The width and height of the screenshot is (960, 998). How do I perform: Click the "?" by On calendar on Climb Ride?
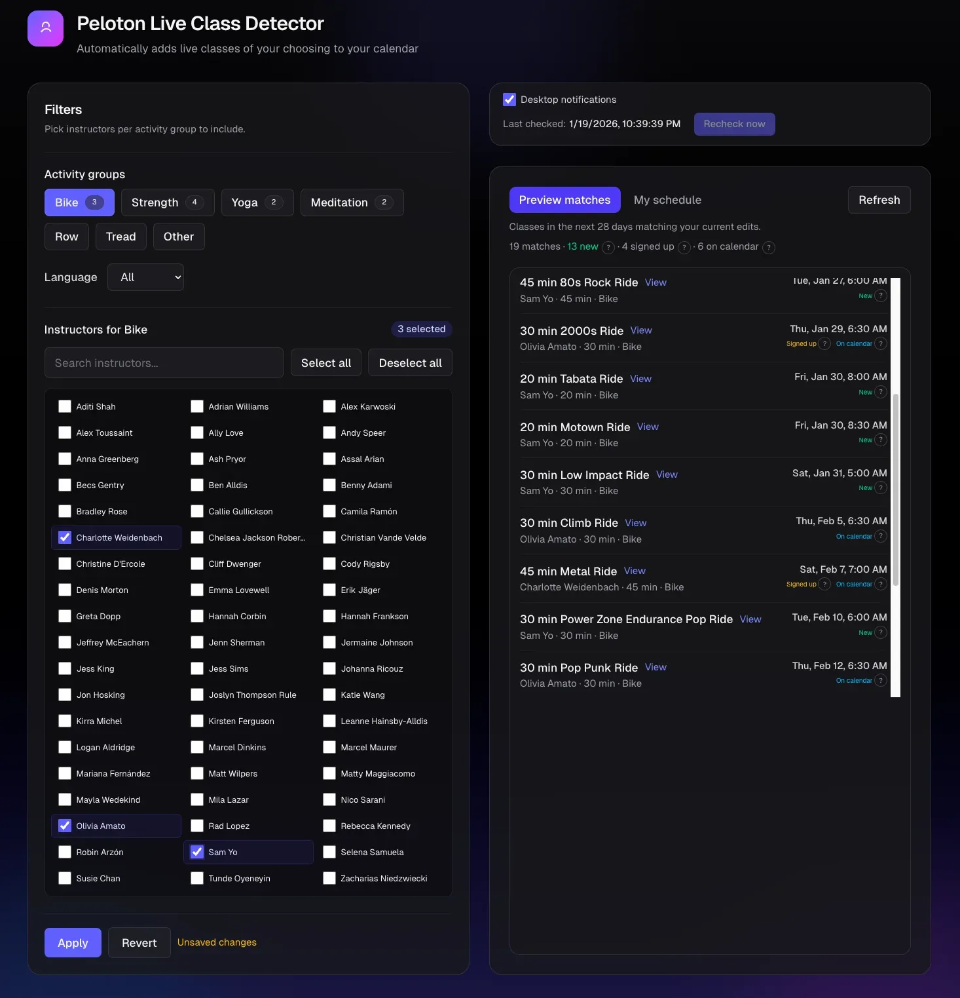point(881,536)
